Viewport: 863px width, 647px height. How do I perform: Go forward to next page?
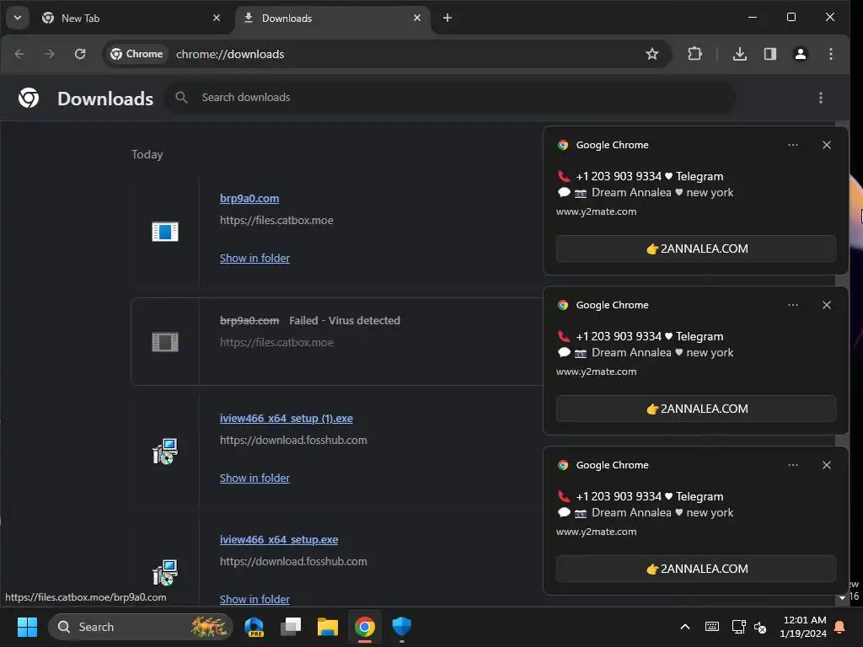coord(50,54)
